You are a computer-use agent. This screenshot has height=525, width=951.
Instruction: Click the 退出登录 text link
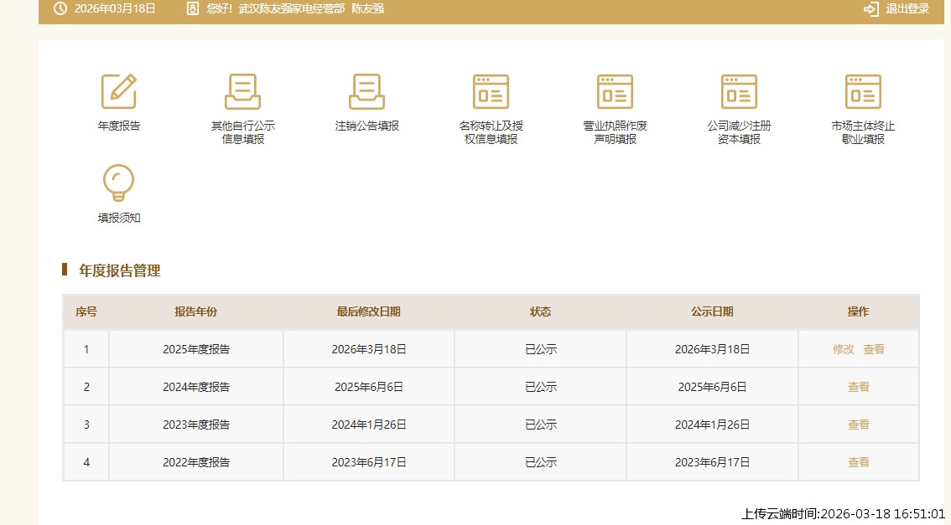click(x=907, y=9)
